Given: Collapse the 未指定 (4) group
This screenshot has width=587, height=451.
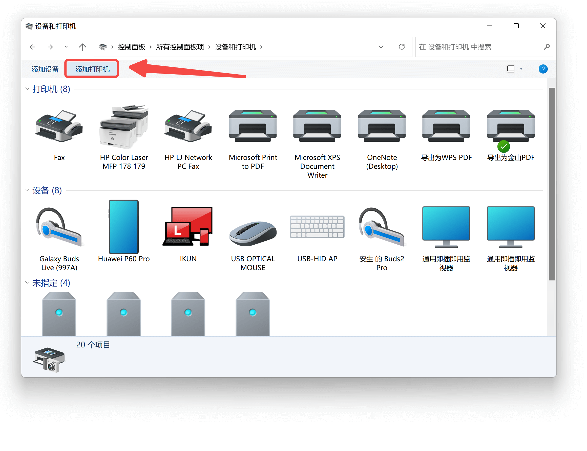Looking at the screenshot, I should point(27,283).
